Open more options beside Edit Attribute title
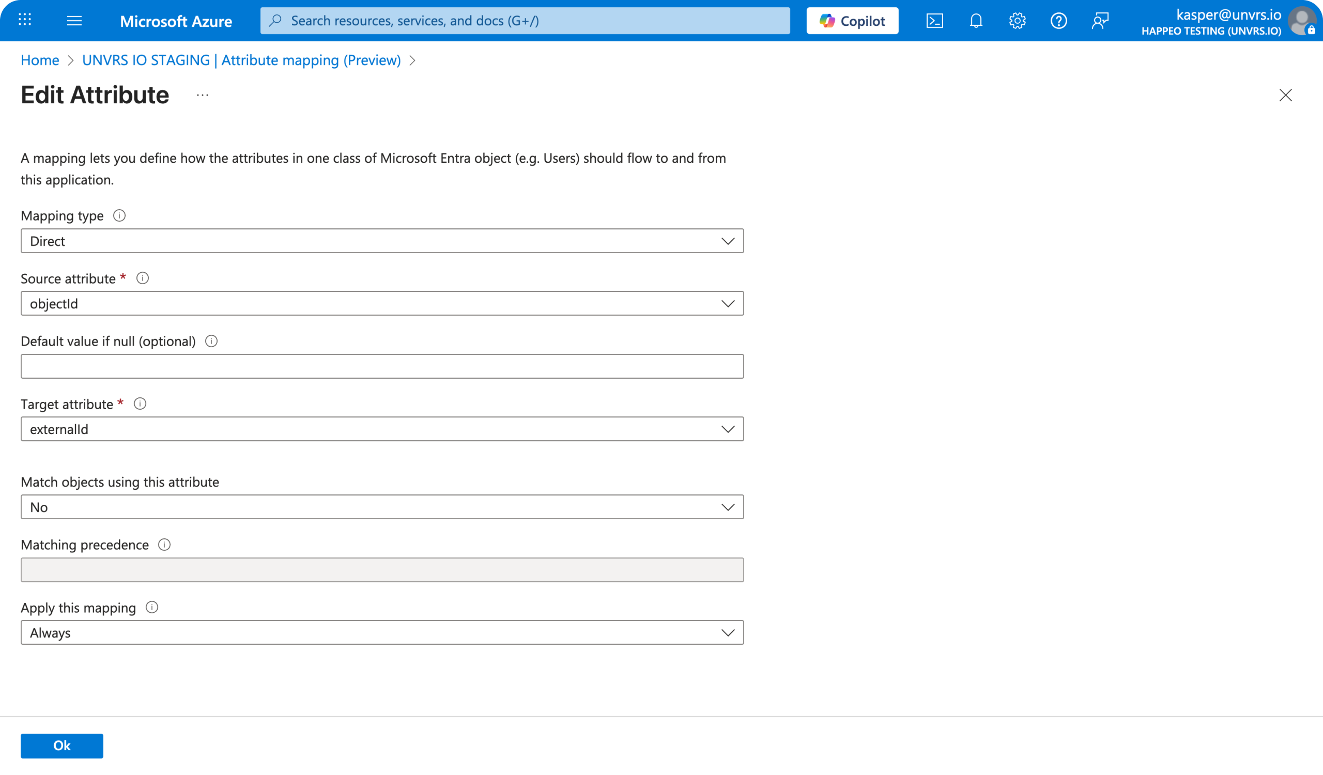 [x=202, y=95]
